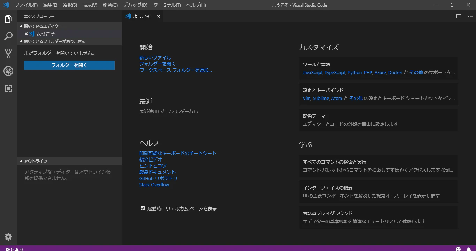Click the feedback smiley in status bar
476x251 pixels.
pyautogui.click(x=458, y=249)
